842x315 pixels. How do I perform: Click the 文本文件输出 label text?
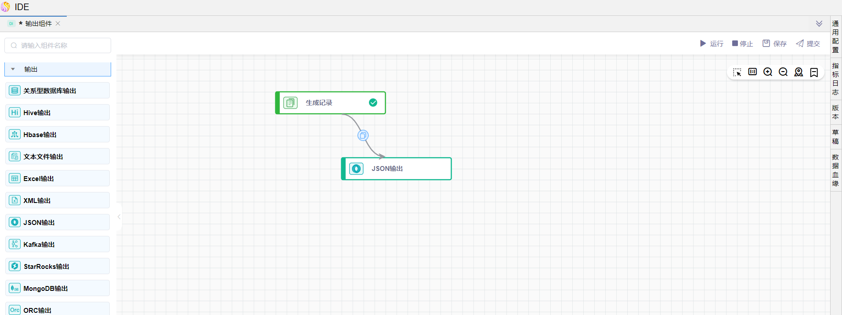(x=43, y=157)
